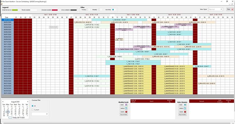Enable the Today filter checkbox
235x124 pixels.
(87, 9)
